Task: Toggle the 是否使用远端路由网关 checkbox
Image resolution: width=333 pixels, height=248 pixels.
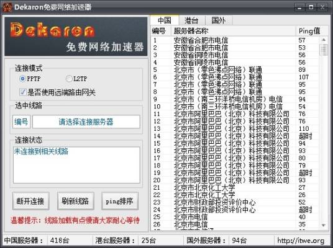Action: coord(23,92)
